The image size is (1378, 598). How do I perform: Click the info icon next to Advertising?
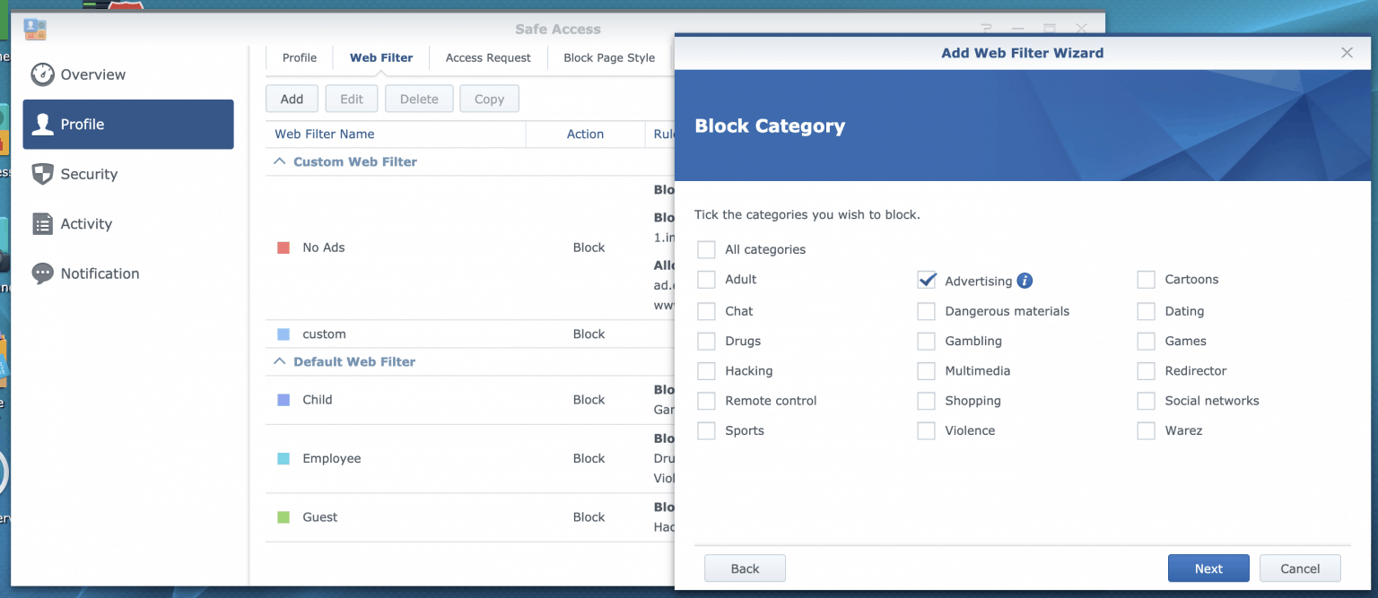(1024, 280)
